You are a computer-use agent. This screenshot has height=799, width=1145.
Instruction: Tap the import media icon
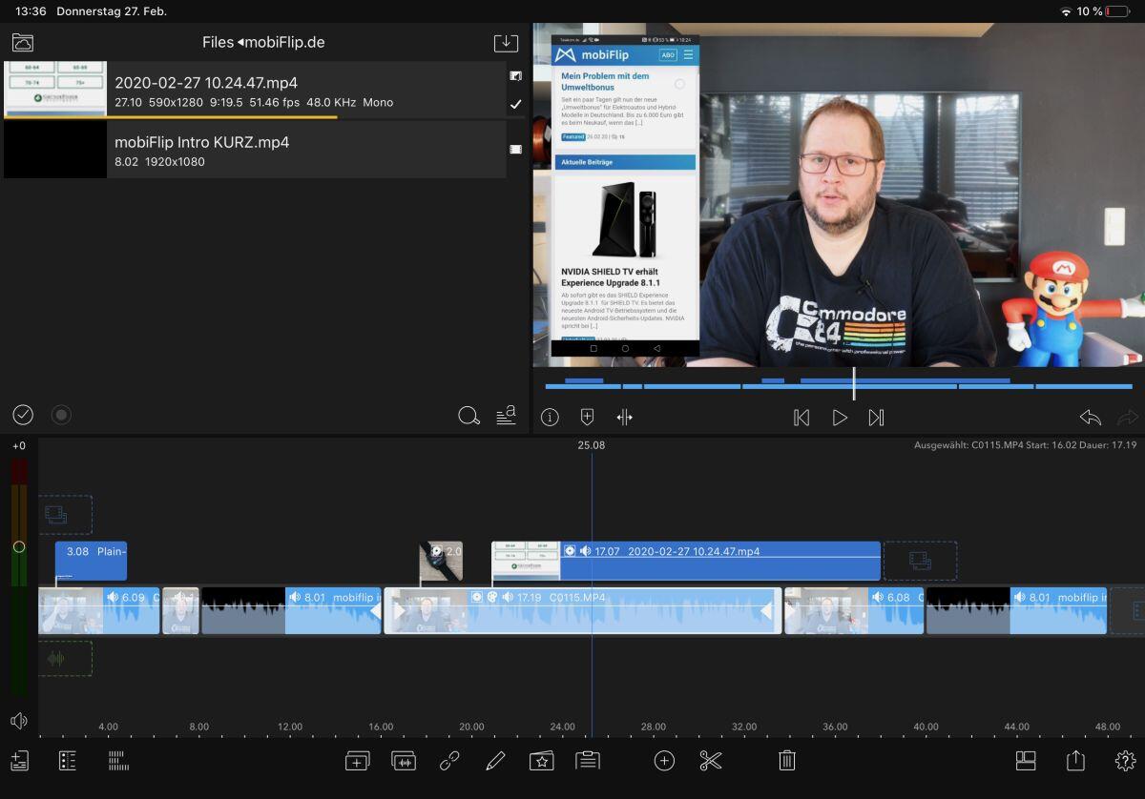[x=506, y=43]
